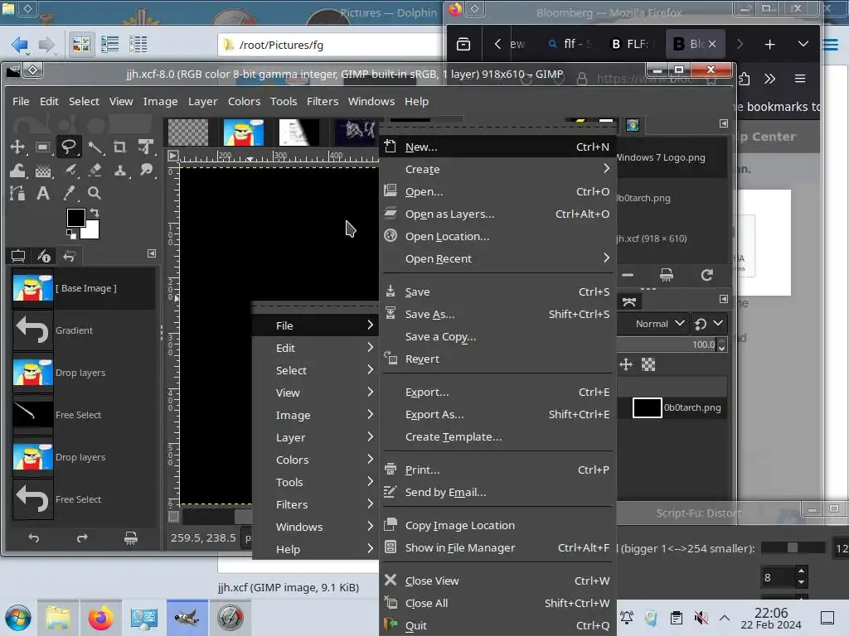Select the Fuzzy Select wand tool

click(95, 147)
